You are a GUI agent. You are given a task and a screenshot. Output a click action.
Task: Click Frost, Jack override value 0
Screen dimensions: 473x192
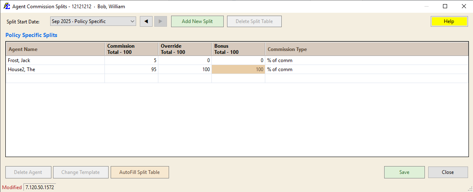(x=185, y=60)
